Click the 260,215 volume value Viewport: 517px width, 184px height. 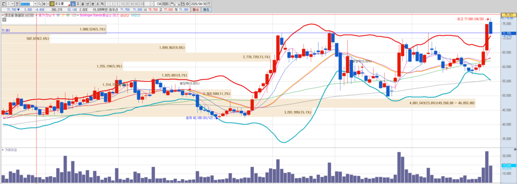(57, 10)
